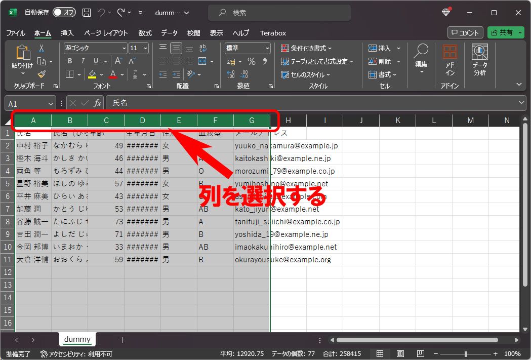Toggle middle vertical alignment

(176, 48)
